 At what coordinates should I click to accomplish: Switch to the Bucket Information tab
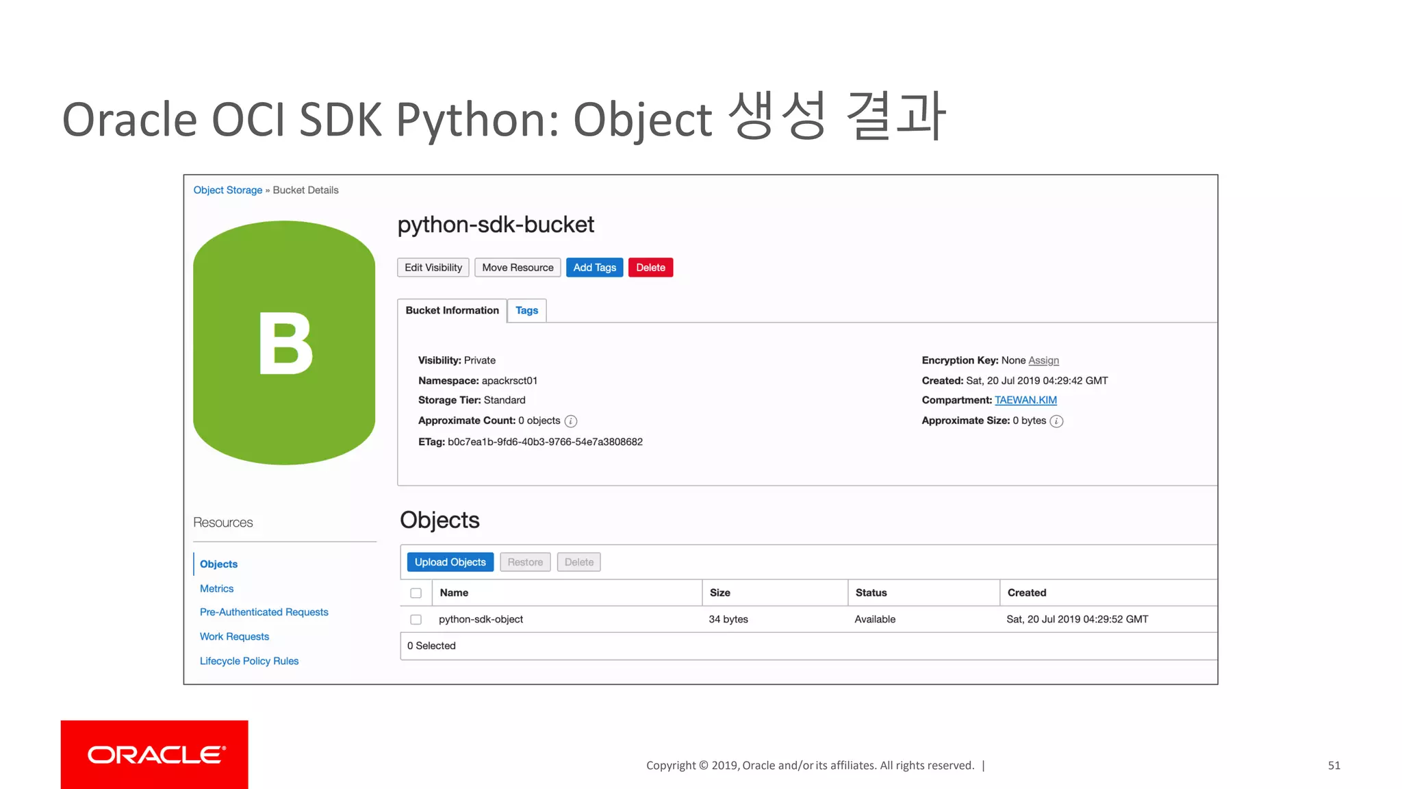point(452,310)
